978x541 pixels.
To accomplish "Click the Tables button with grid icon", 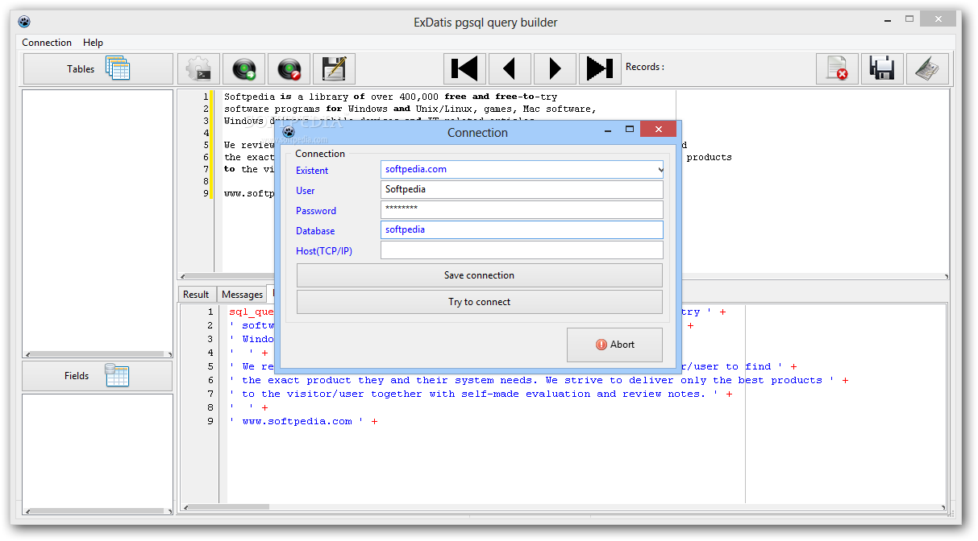I will (98, 69).
